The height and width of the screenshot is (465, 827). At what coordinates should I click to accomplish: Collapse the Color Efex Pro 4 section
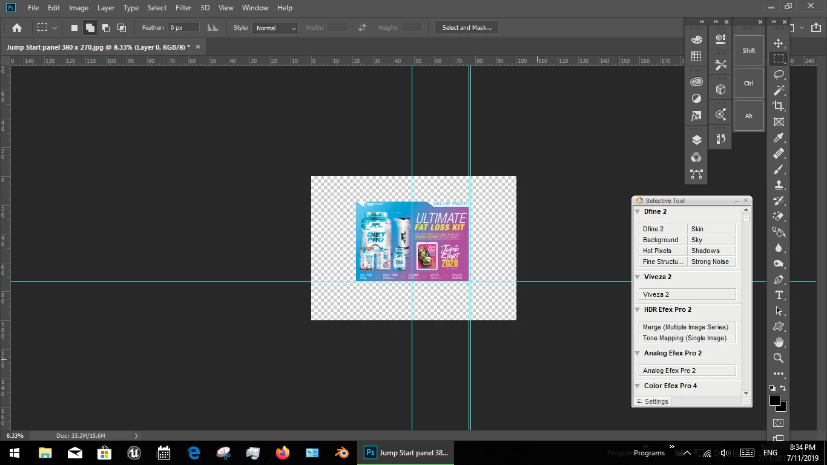(x=638, y=386)
